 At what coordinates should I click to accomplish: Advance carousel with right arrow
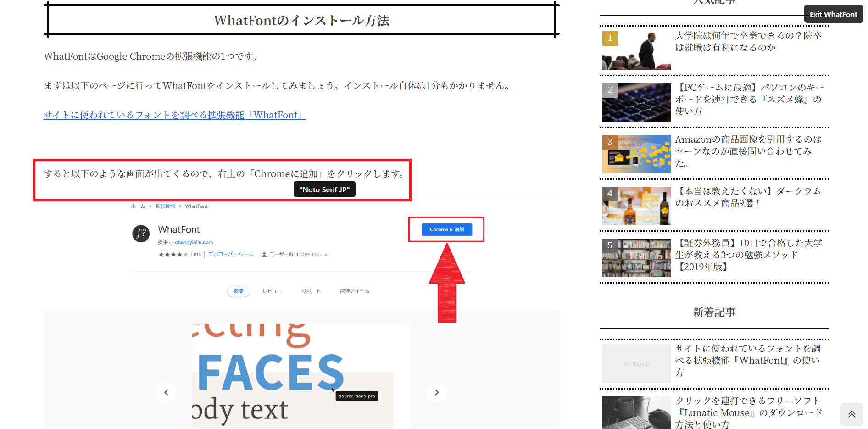[x=436, y=392]
